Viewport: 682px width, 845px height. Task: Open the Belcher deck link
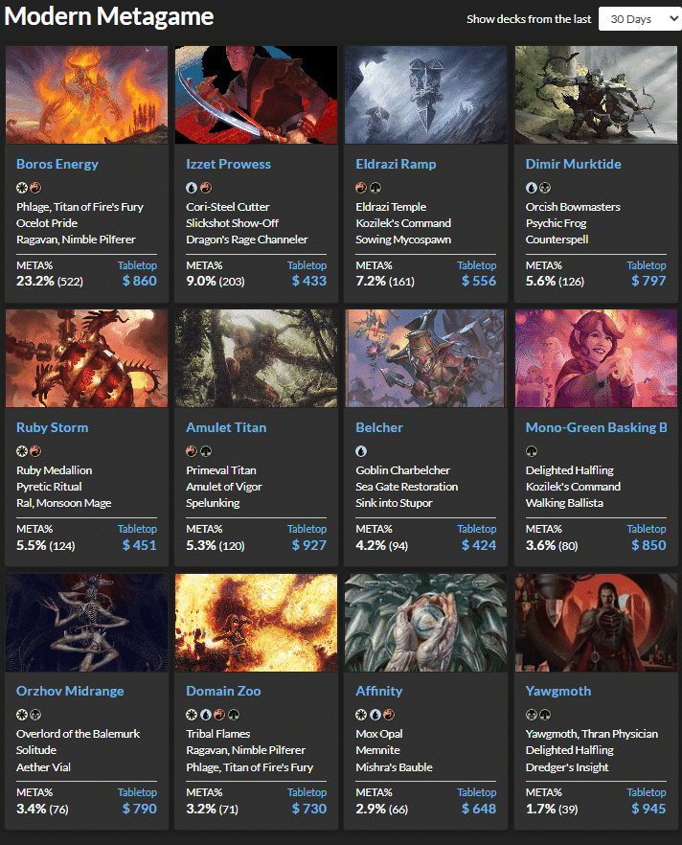[x=379, y=428]
